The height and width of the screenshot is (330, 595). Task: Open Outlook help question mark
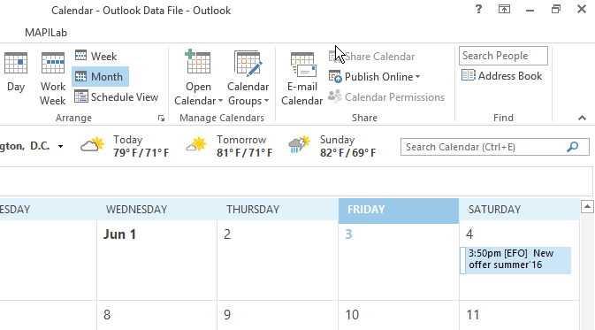[x=478, y=9]
